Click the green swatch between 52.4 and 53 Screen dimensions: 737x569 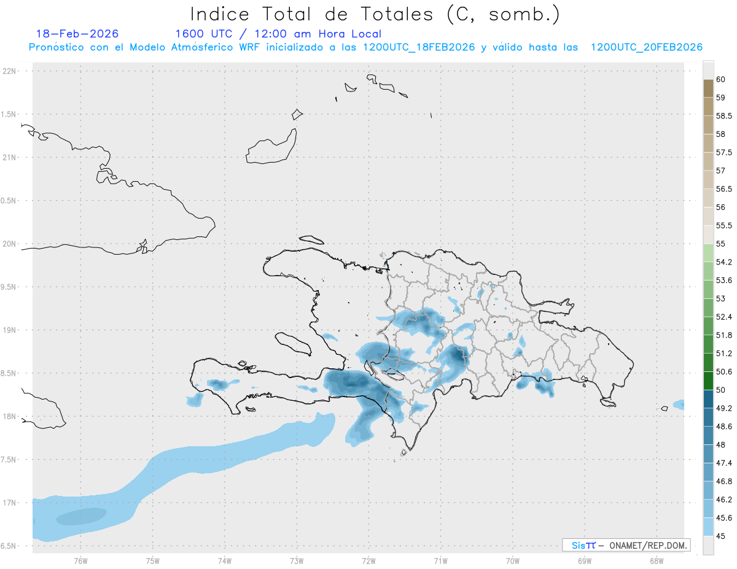(x=708, y=308)
